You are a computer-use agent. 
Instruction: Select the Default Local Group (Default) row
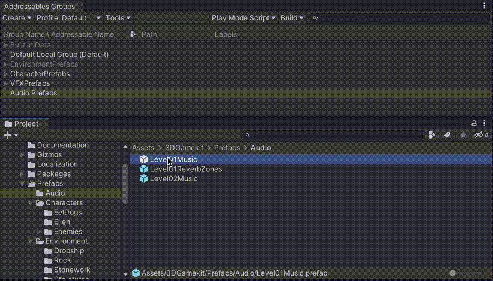[x=246, y=55]
